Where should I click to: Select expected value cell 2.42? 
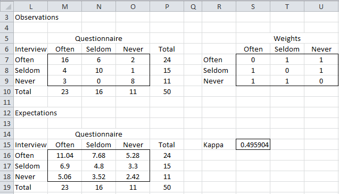133,176
